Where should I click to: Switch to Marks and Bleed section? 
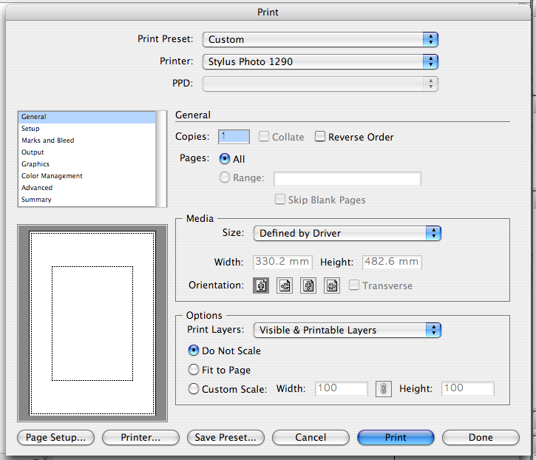[x=48, y=141]
